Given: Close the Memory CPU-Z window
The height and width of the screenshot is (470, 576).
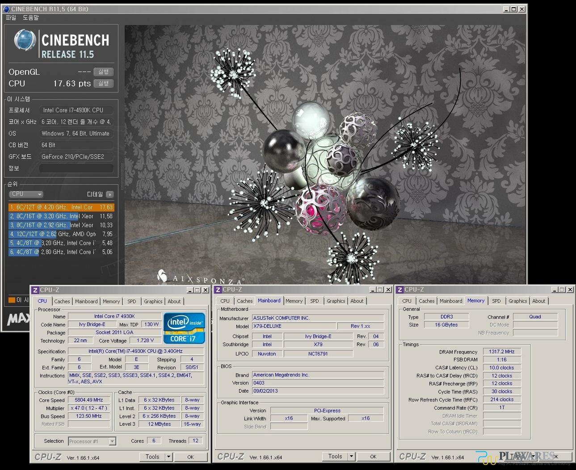Looking at the screenshot, I should coord(570,290).
